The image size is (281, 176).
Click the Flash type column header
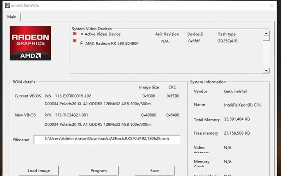pos(227,34)
